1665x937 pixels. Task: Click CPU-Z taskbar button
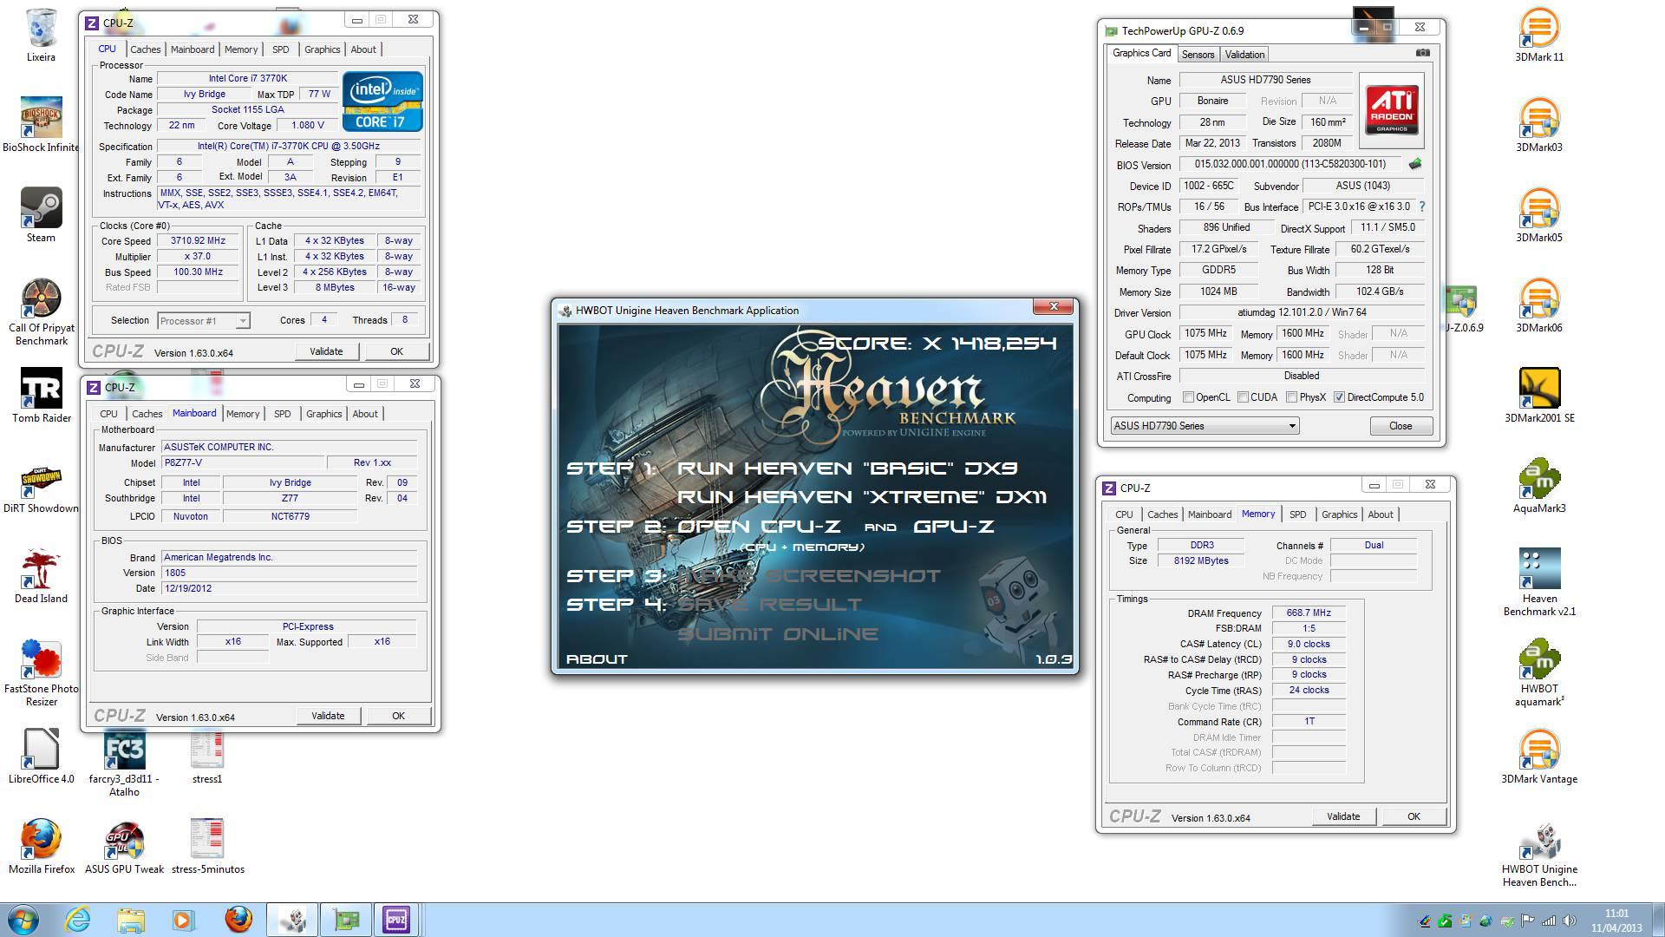396,920
